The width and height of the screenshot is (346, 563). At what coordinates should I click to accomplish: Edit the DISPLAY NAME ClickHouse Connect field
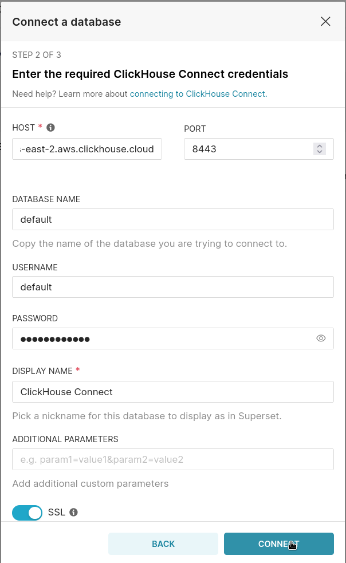(x=173, y=392)
